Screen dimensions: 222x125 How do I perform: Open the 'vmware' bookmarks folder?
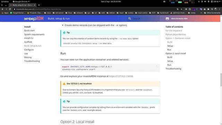click(78, 13)
